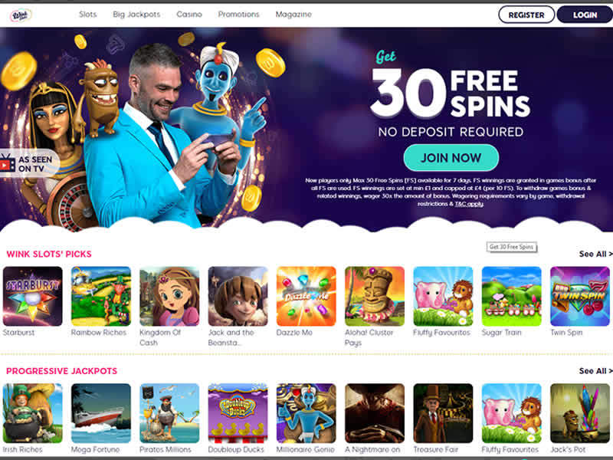Click the JOIN NOW button
The image size is (613, 460).
451,158
